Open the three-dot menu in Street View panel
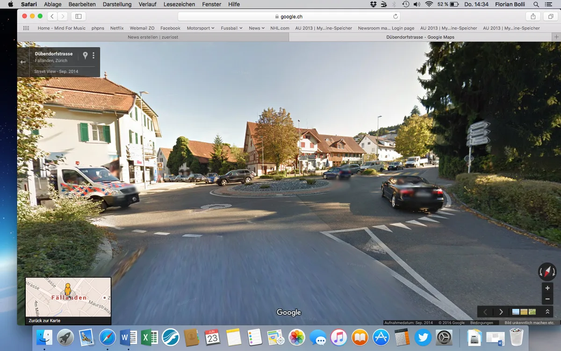Image resolution: width=561 pixels, height=351 pixels. [93, 55]
